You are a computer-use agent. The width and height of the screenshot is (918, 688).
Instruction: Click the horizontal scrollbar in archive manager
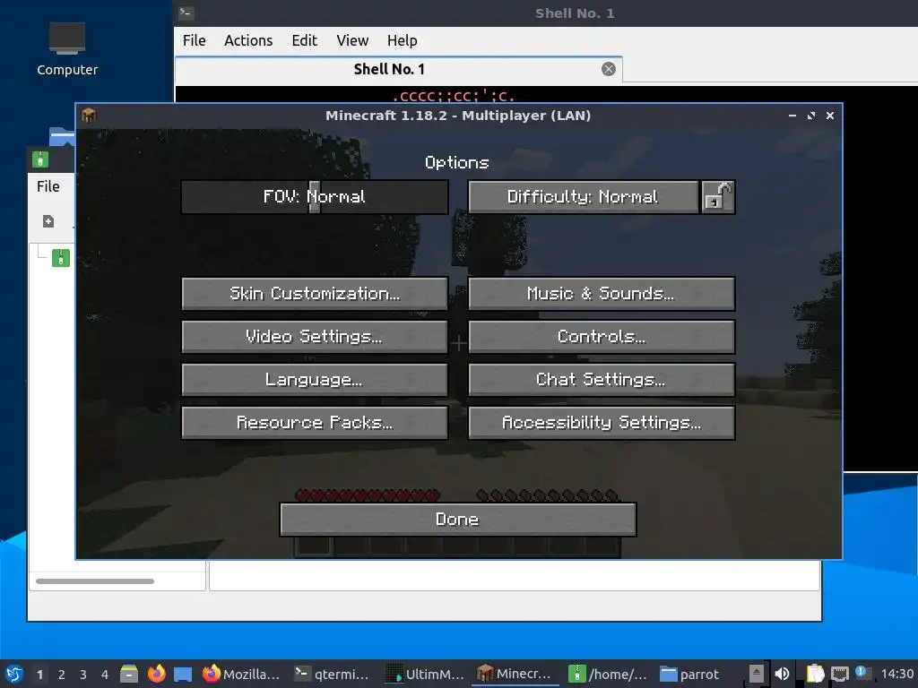95,580
